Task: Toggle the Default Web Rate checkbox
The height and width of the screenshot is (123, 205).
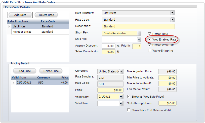Action: (x=149, y=45)
